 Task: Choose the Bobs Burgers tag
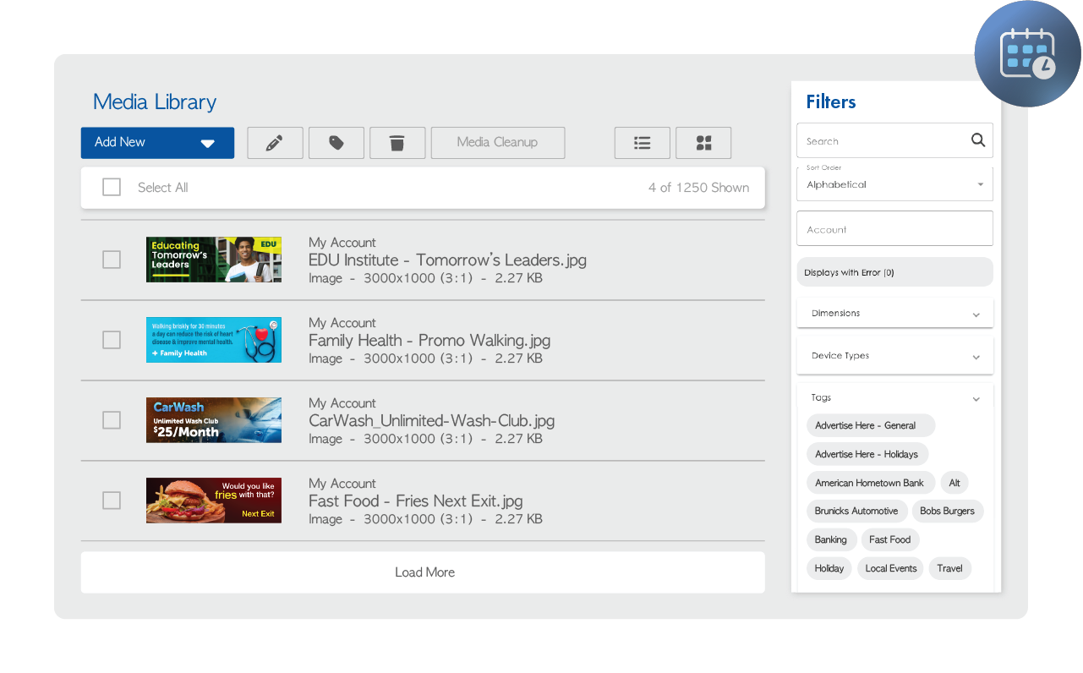947,511
